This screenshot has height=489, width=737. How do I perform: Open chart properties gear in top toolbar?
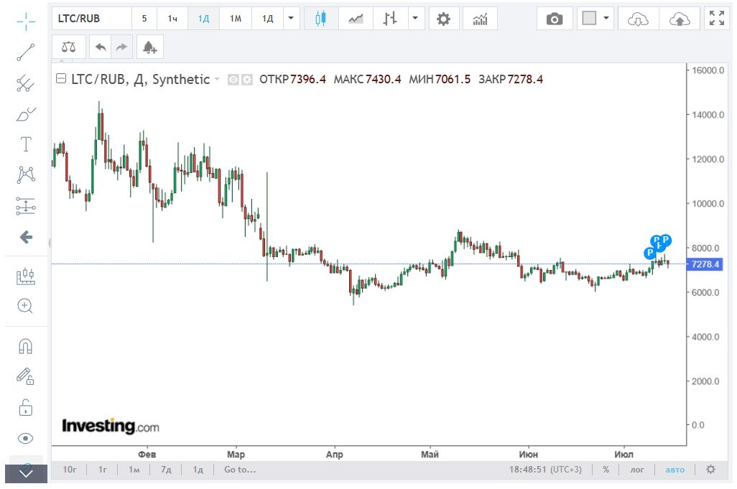[x=444, y=19]
